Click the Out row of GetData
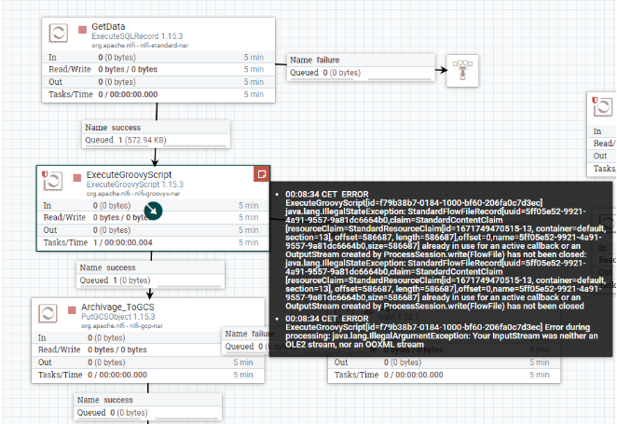The image size is (617, 424). pyautogui.click(x=158, y=82)
